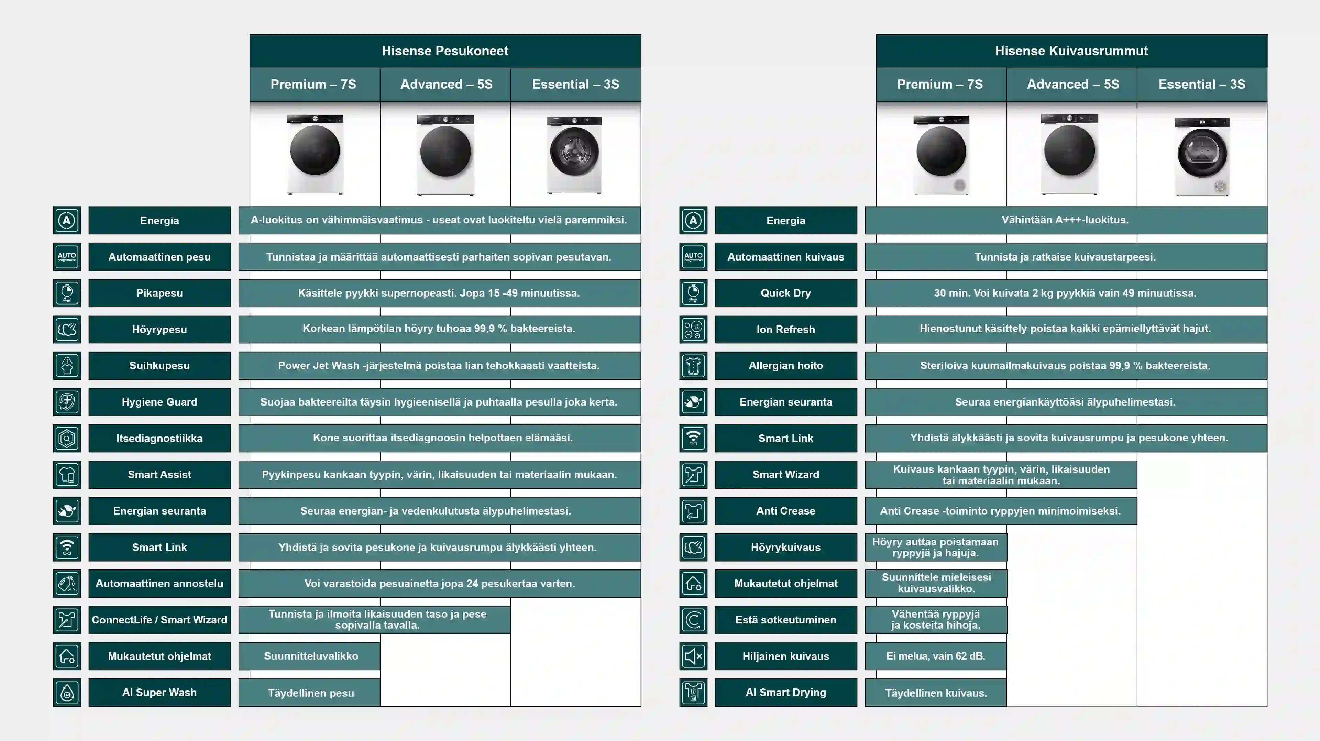Screen dimensions: 1320x741
Task: Select the Advanced – 5S washing machine image
Action: 445,155
